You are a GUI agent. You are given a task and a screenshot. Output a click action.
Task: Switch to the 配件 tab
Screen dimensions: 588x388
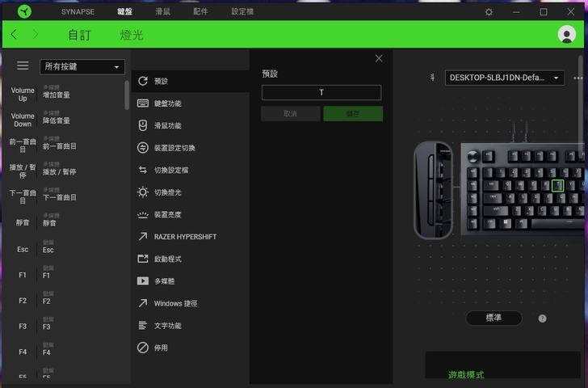(x=200, y=11)
